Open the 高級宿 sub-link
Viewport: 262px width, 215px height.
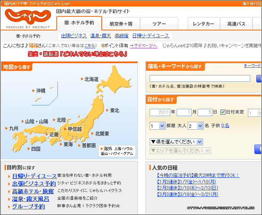pos(121,36)
